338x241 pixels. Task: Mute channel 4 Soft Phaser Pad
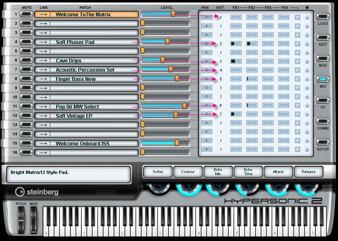point(26,42)
